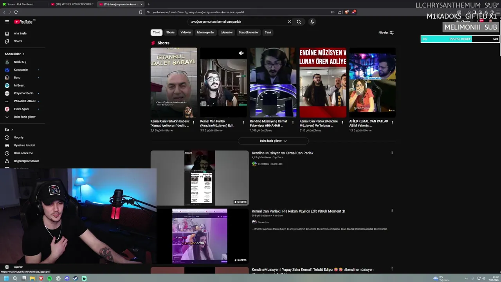Open Oynatma listeleri in the sidebar
Image resolution: width=501 pixels, height=282 pixels.
(x=23, y=145)
